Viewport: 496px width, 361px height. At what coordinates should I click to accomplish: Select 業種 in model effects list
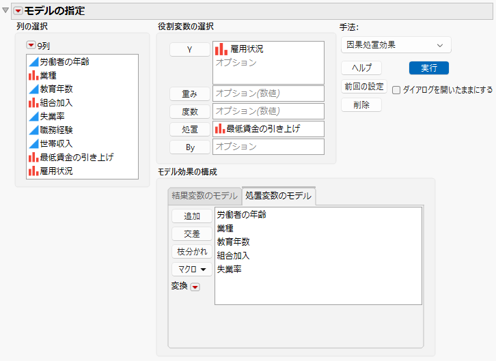point(225,229)
